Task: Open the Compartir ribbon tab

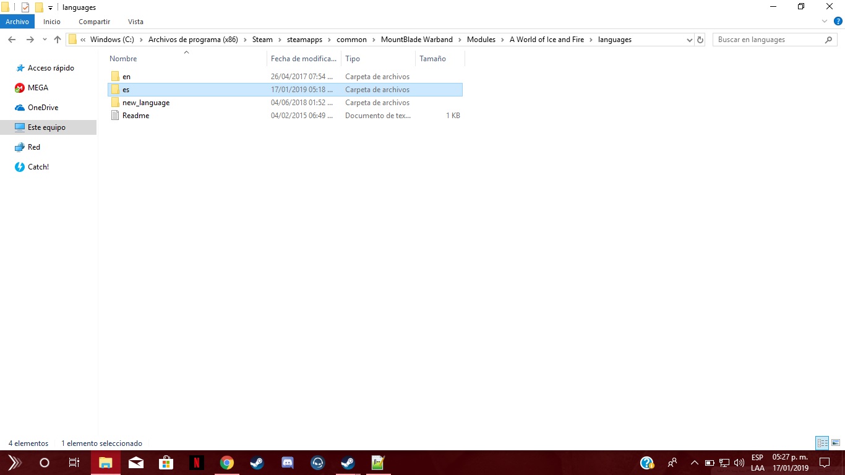Action: pos(94,22)
